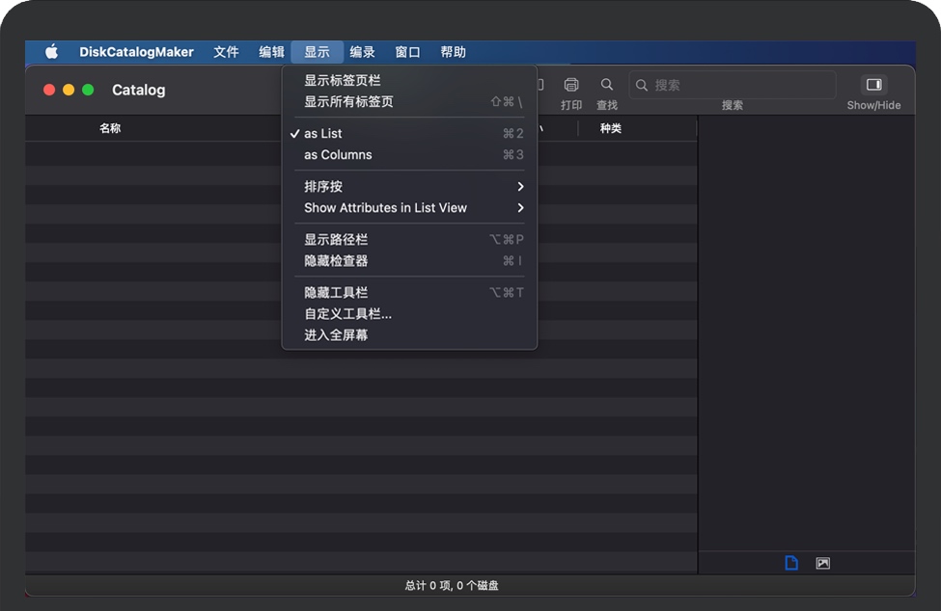This screenshot has width=941, height=611.
Task: Choose 自定义工具栏... from the menu
Action: (347, 314)
